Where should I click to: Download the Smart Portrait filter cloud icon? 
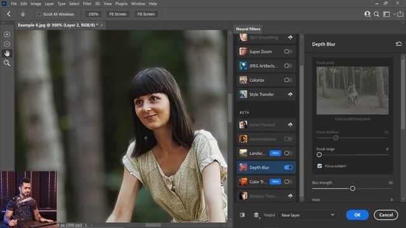[x=290, y=125]
